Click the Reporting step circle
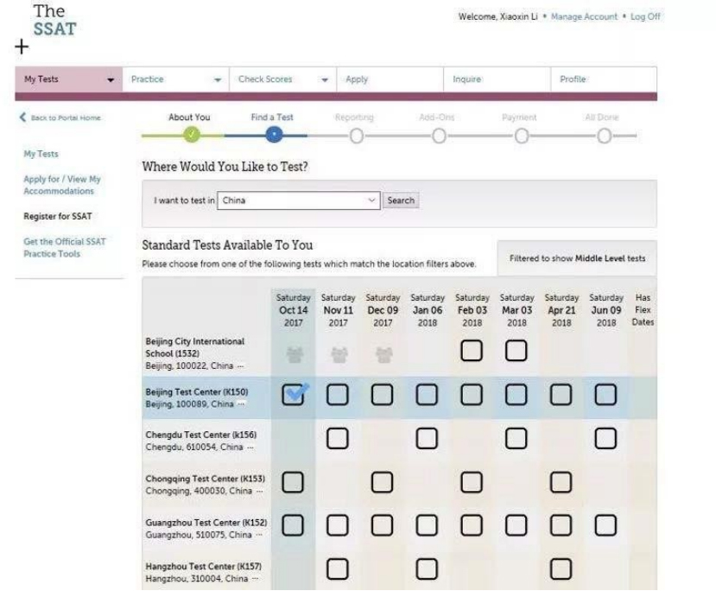The height and width of the screenshot is (591, 716). point(356,134)
